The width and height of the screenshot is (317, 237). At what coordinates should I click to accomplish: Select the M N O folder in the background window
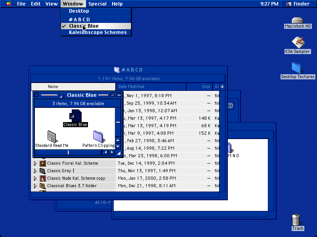coord(231,147)
